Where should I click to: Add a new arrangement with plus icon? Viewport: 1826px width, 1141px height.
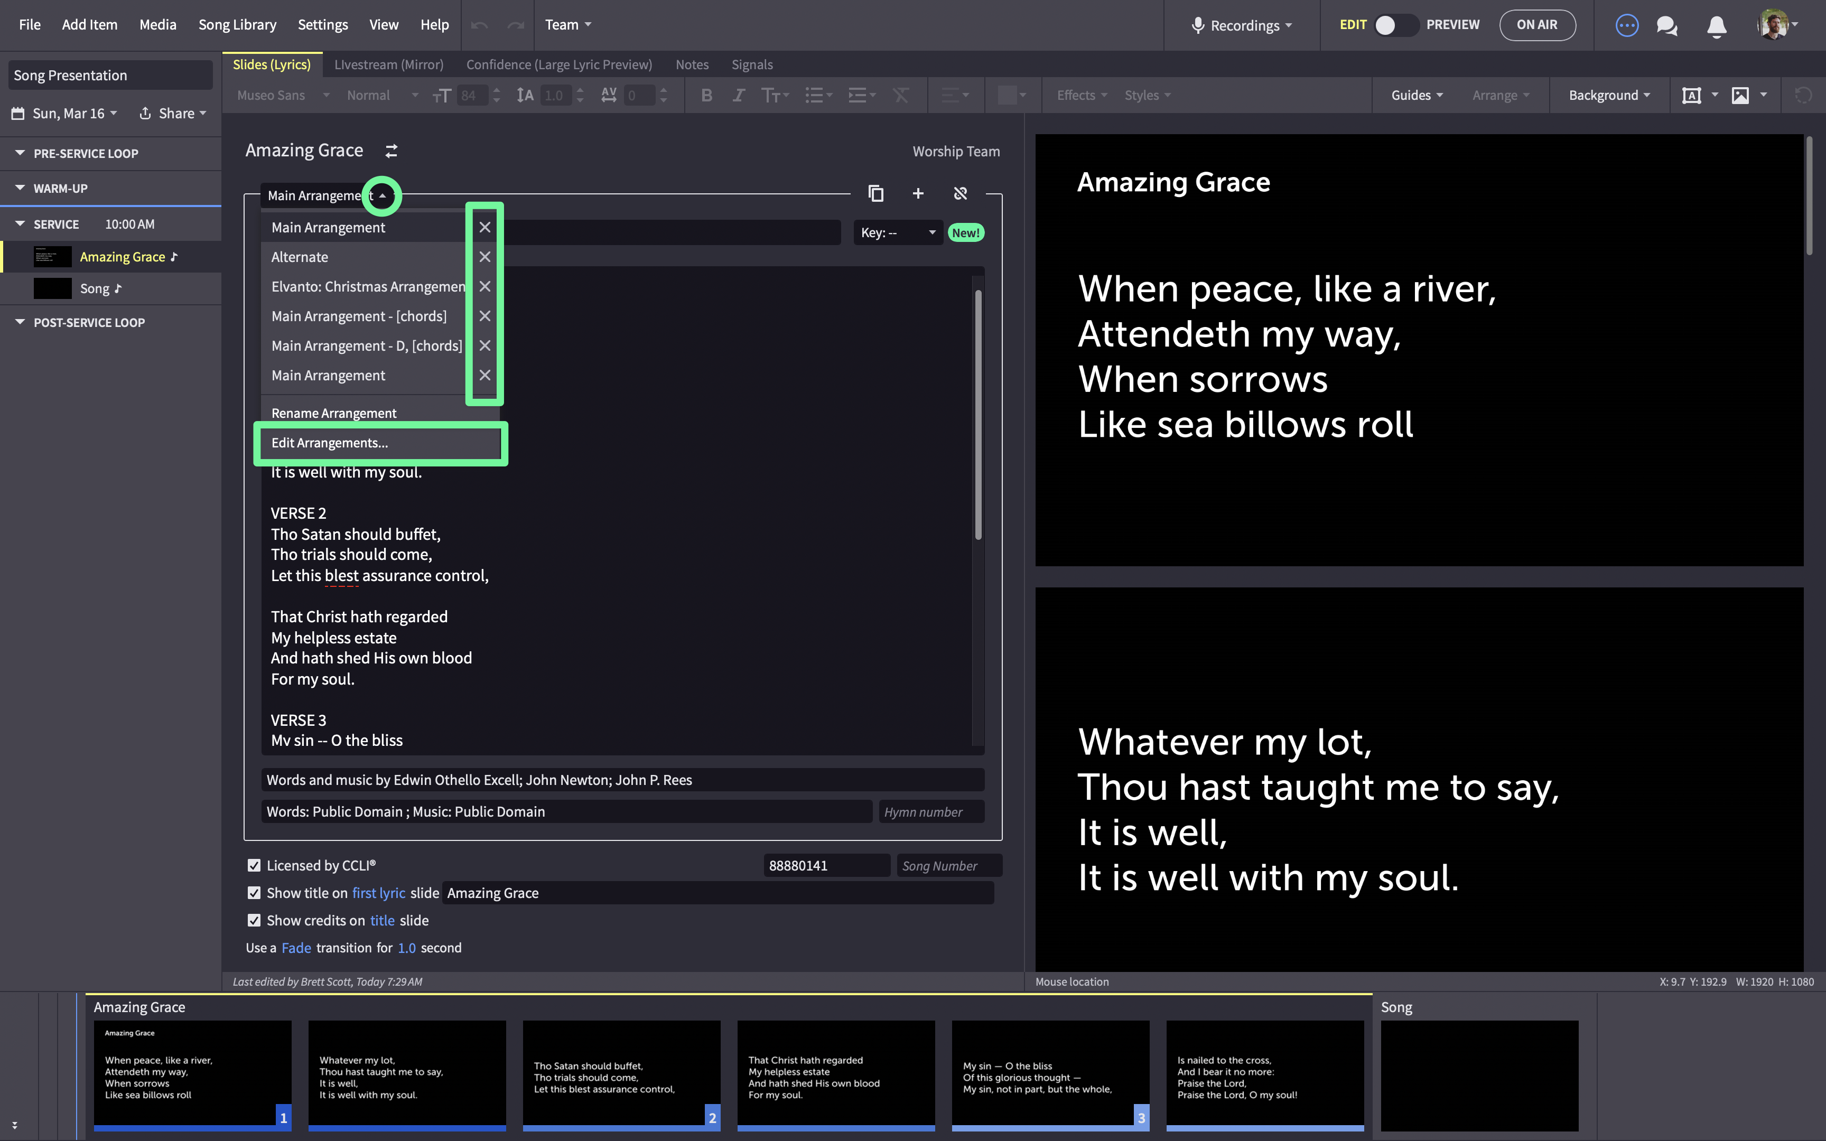918,194
